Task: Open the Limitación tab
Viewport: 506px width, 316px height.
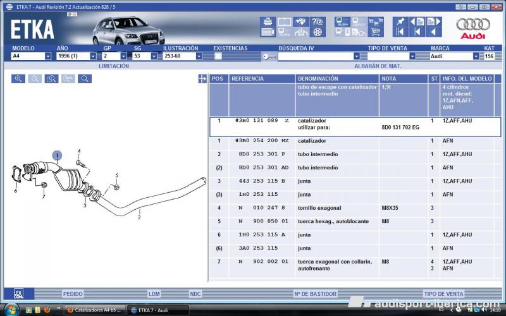Action: coord(114,66)
